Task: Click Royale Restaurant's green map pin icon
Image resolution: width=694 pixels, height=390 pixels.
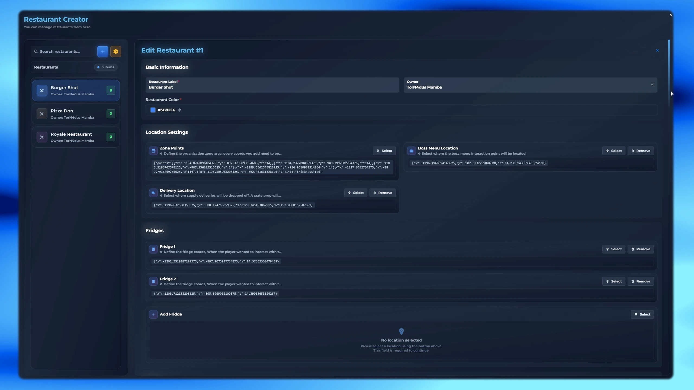Action: [111, 137]
